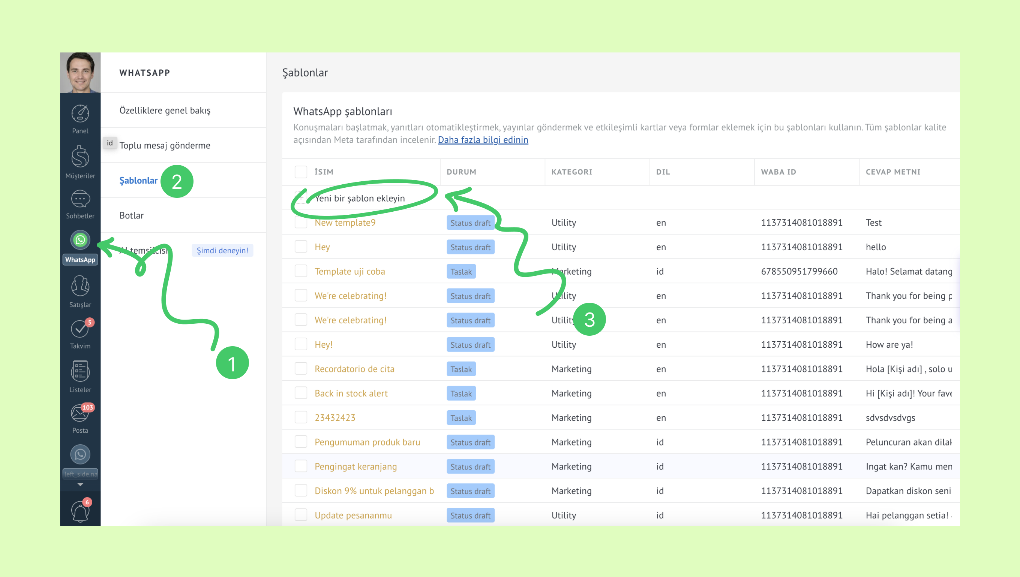1020x577 pixels.
Task: Open Müşteriler from the sidebar
Action: [x=80, y=158]
